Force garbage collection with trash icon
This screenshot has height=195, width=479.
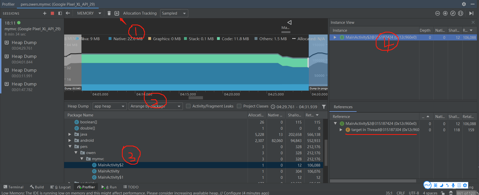pyautogui.click(x=109, y=13)
